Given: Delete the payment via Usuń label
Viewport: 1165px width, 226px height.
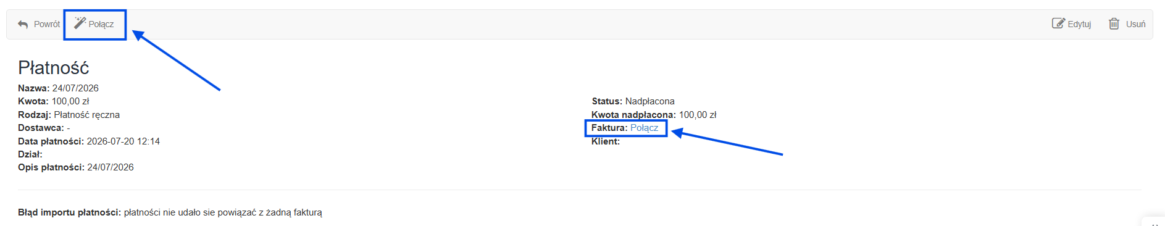Looking at the screenshot, I should 1135,24.
